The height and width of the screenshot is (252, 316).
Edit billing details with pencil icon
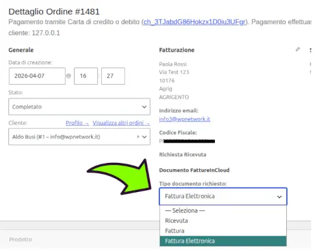coord(298,49)
